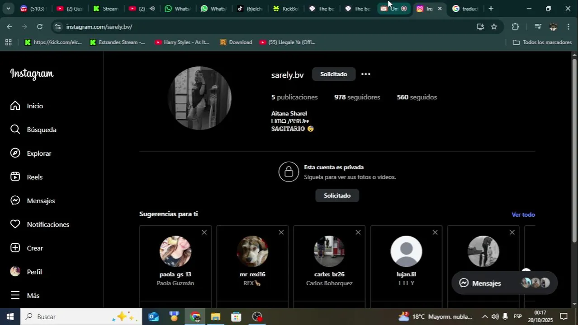Open the Búsqueda search icon
The image size is (578, 325).
tap(15, 130)
